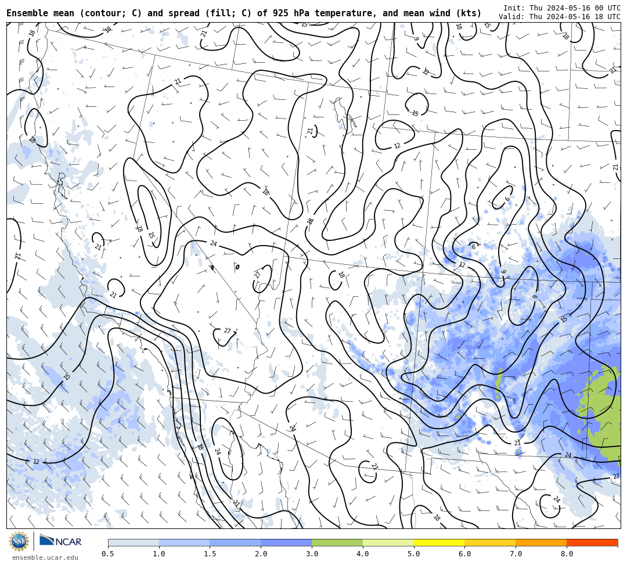Click the colorbar label '6.0'
Viewport: 627px width, 565px height.
coord(464,554)
